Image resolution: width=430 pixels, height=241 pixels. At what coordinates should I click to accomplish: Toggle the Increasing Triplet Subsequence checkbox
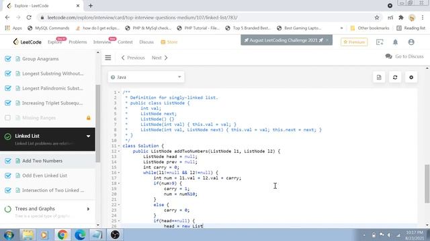coord(8,103)
